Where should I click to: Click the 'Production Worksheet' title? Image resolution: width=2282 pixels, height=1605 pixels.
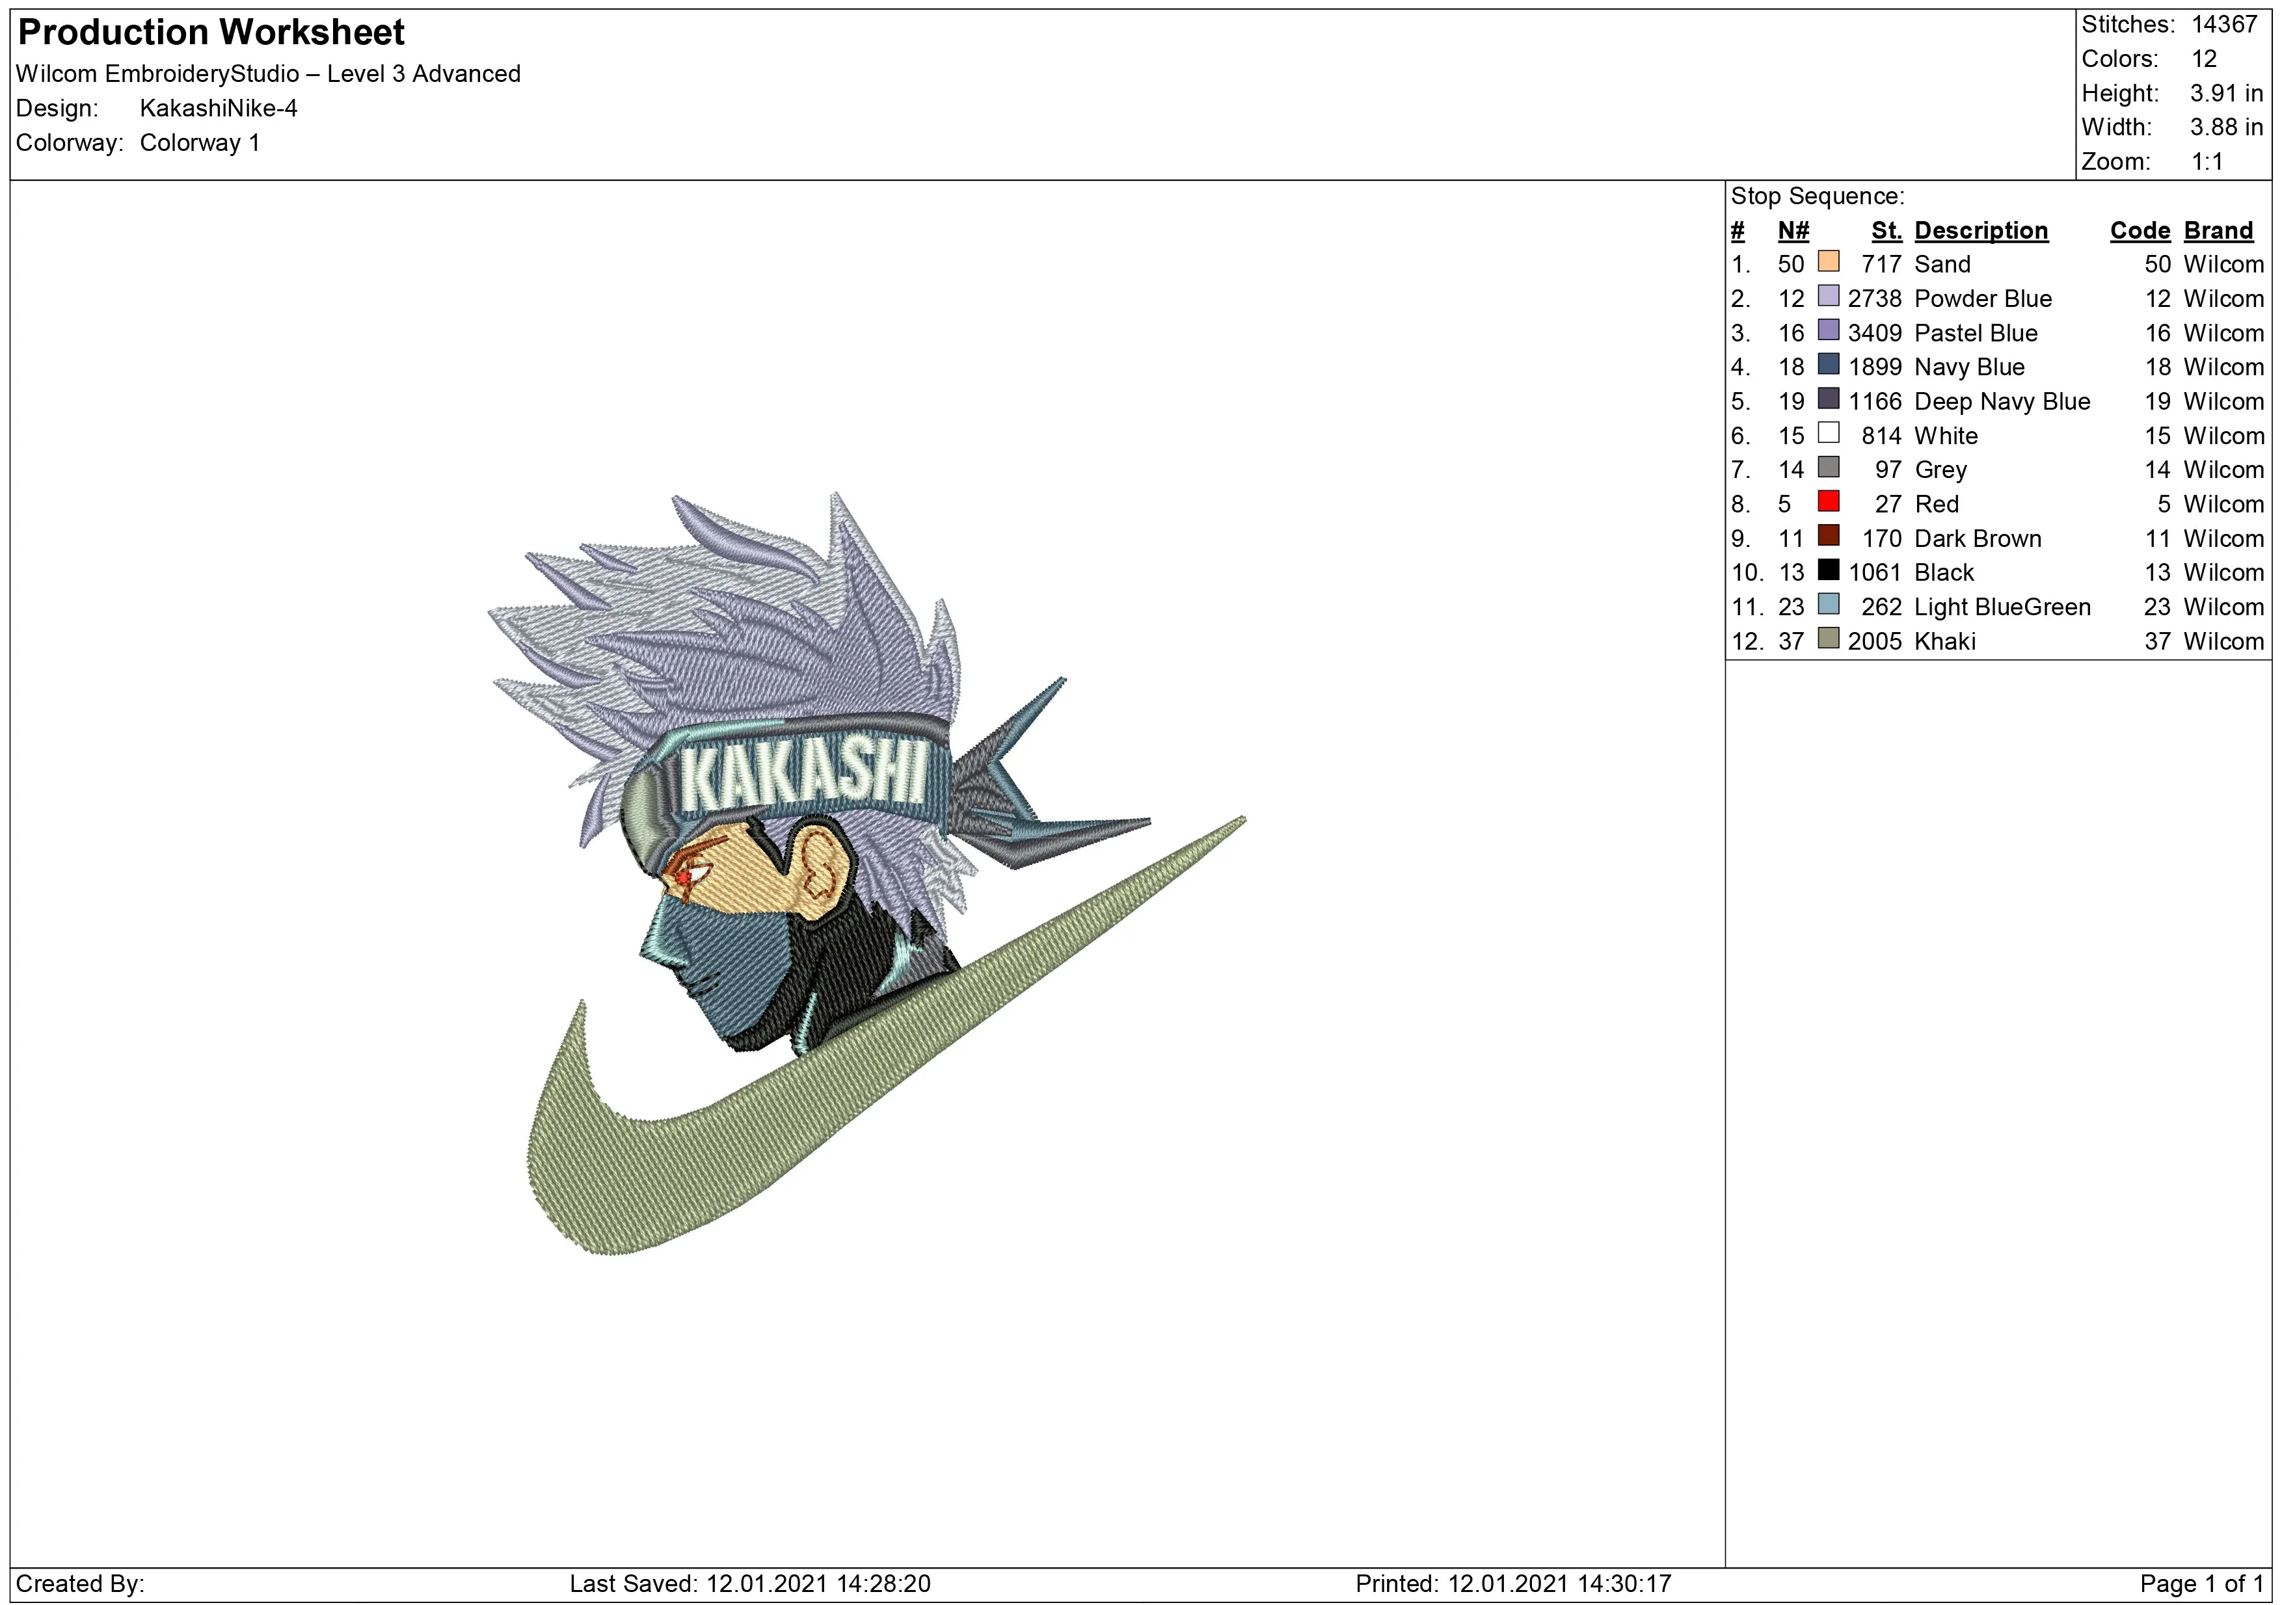(x=211, y=33)
